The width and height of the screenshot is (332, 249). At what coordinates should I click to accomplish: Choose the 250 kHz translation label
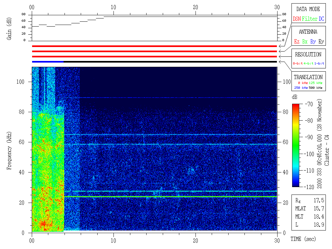click(301, 88)
